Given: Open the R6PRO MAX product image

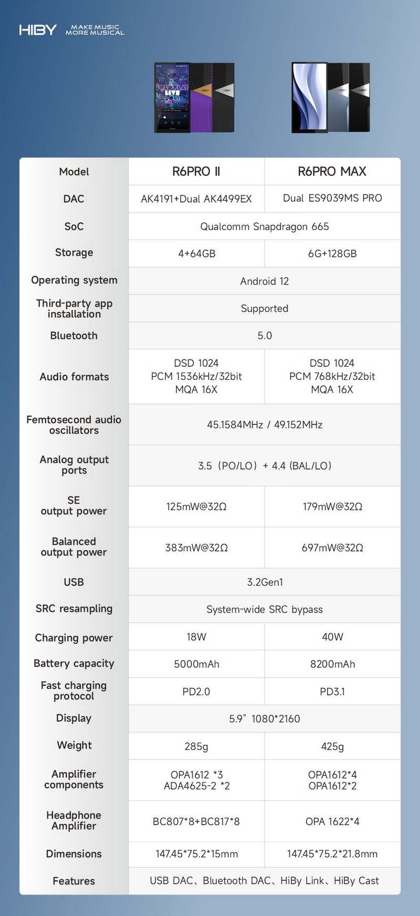Looking at the screenshot, I should point(331,98).
